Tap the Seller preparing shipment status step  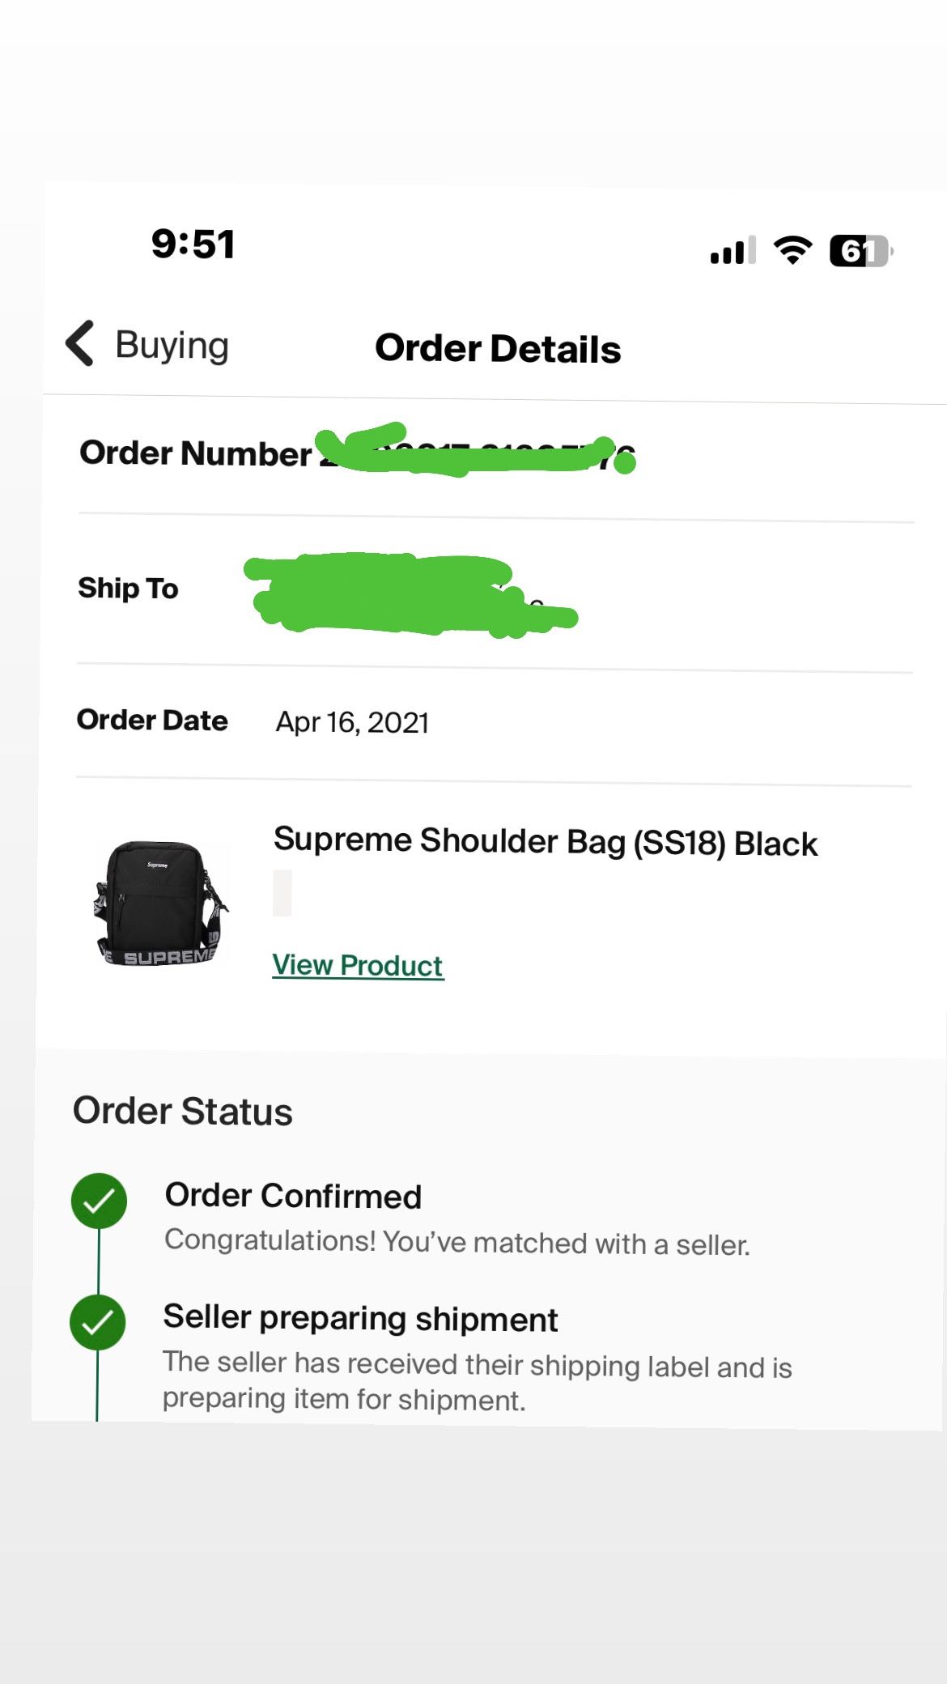tap(361, 1318)
